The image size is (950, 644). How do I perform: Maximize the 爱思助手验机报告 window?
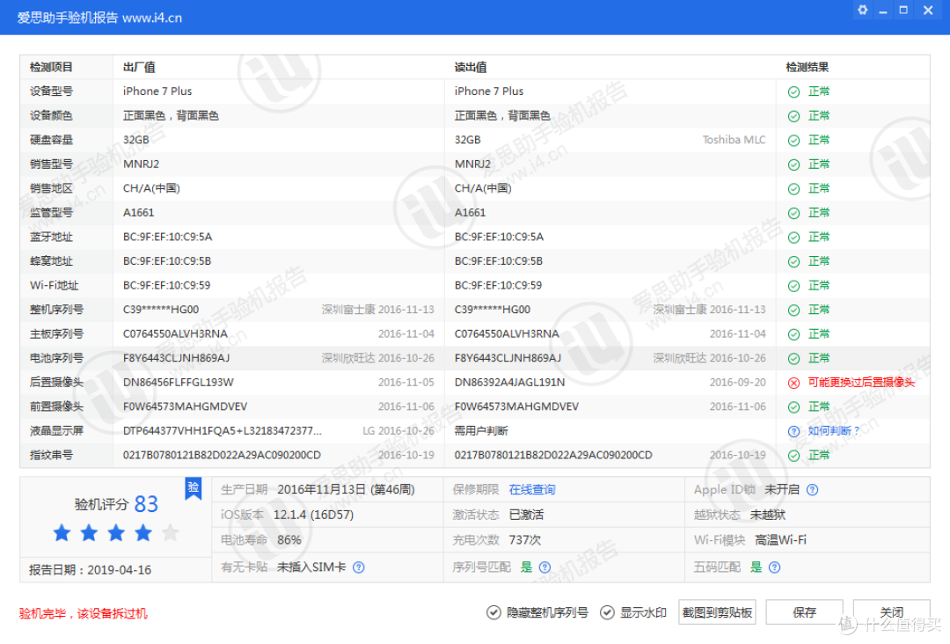click(903, 11)
